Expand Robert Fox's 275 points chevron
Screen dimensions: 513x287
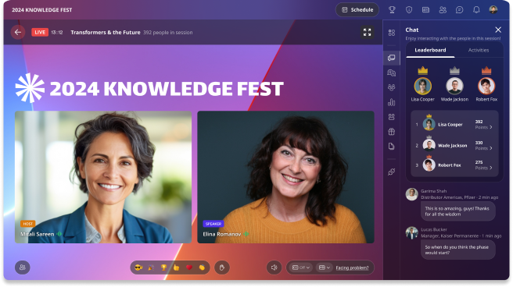coord(491,168)
